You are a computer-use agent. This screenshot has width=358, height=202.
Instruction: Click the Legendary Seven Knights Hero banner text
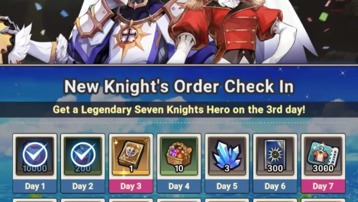179,109
